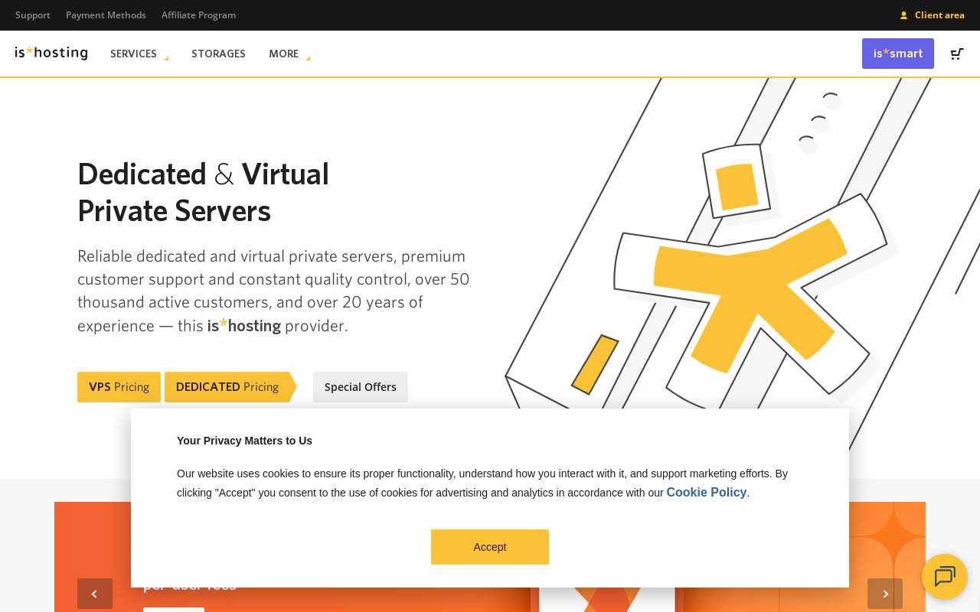The width and height of the screenshot is (980, 612).
Task: Accept the cookie consent
Action: point(490,547)
